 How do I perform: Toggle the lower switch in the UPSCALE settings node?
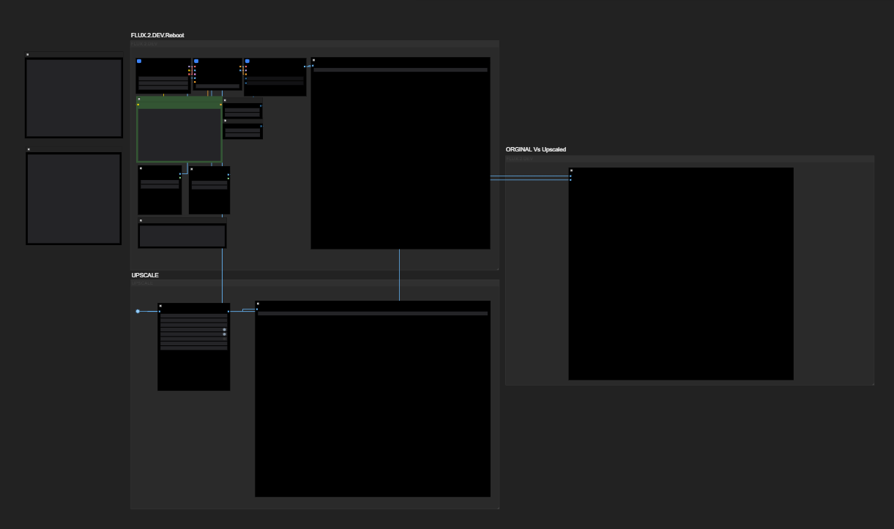coord(224,334)
